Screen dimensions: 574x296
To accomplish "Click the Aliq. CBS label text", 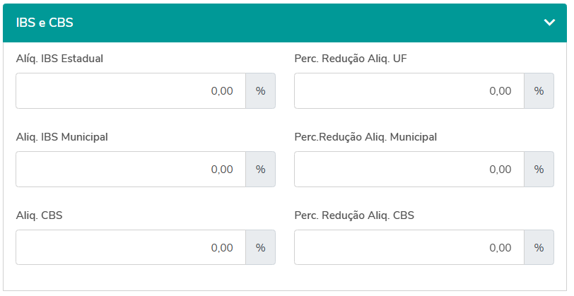I will (x=39, y=215).
